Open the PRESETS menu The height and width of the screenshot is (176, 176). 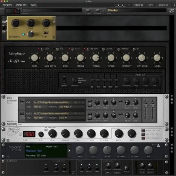tap(7, 5)
